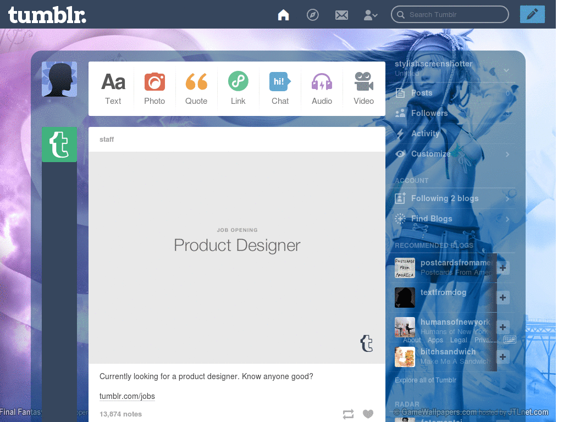Create a new Chat post

280,88
